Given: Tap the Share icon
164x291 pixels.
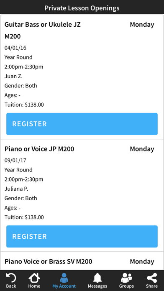Looking at the screenshot, I should [152, 278].
